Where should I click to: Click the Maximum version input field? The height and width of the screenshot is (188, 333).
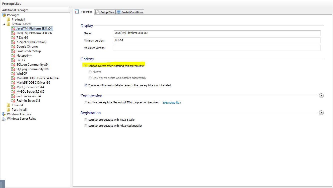(217, 48)
